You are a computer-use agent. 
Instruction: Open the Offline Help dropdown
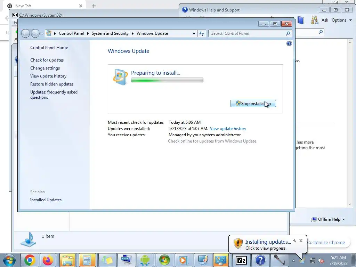[x=328, y=219]
